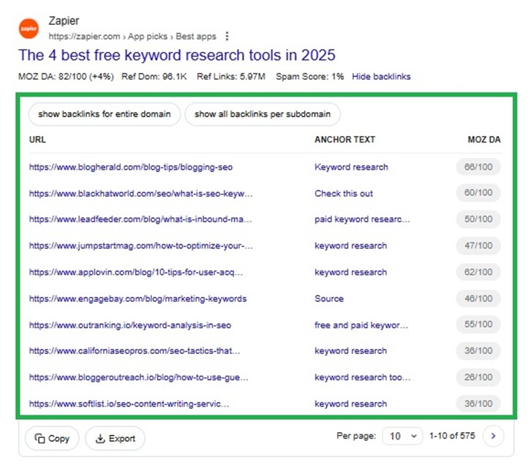The image size is (531, 468).
Task: Select show all backlinks per subdomain
Action: pyautogui.click(x=262, y=114)
